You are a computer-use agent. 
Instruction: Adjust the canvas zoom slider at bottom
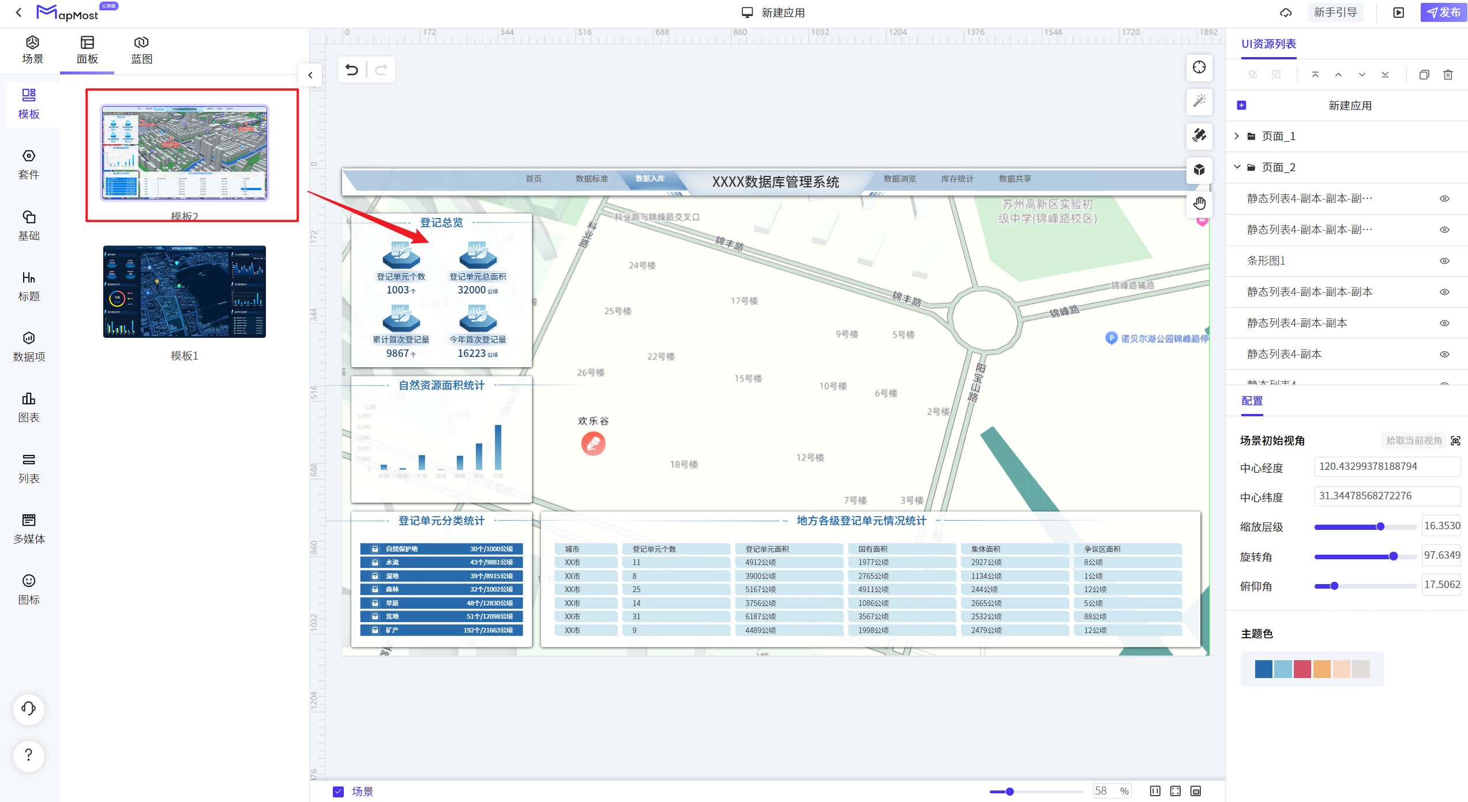point(1036,792)
